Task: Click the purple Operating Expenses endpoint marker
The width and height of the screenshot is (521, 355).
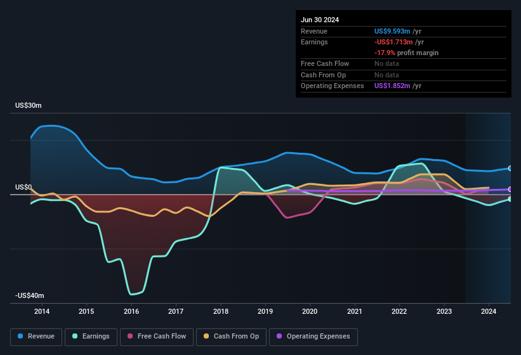Action: [x=510, y=190]
